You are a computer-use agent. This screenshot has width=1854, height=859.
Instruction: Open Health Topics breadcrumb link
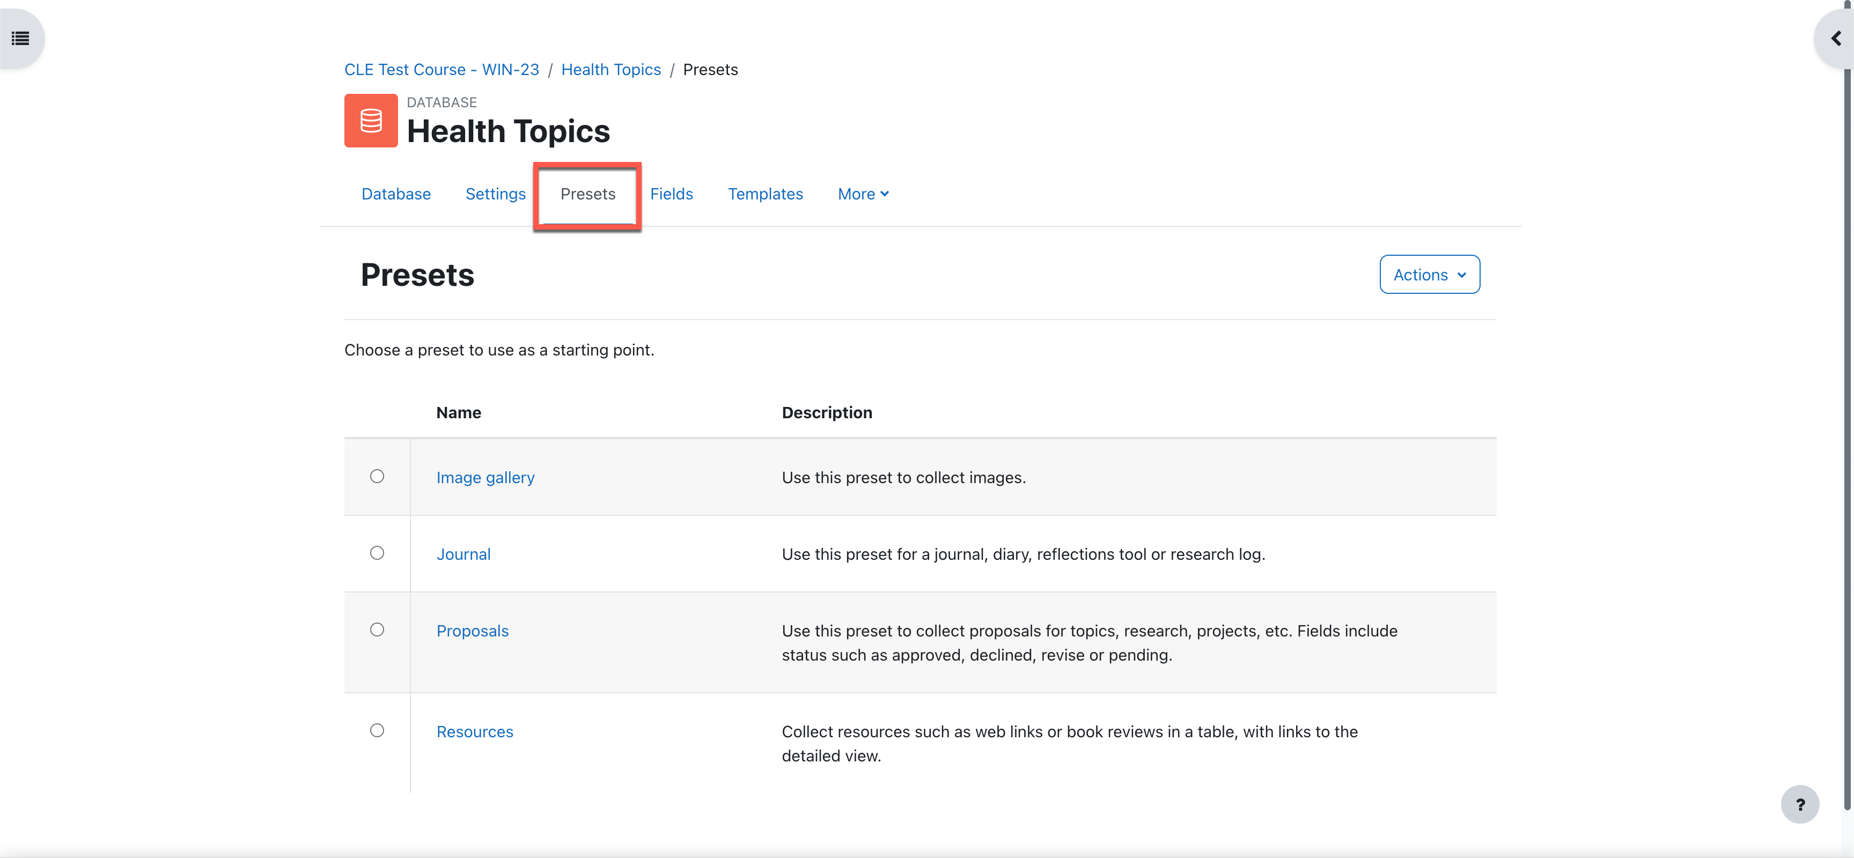point(611,70)
